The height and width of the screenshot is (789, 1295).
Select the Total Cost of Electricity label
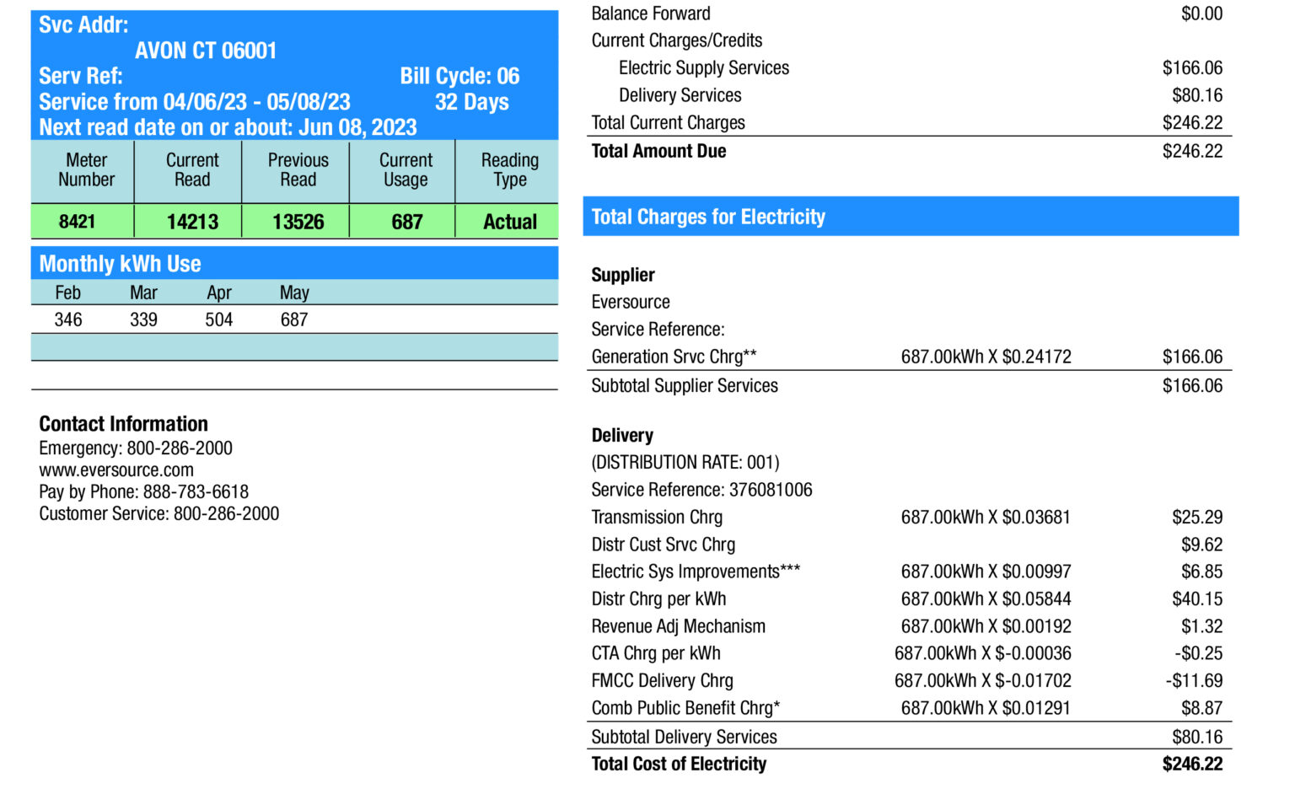click(x=679, y=765)
